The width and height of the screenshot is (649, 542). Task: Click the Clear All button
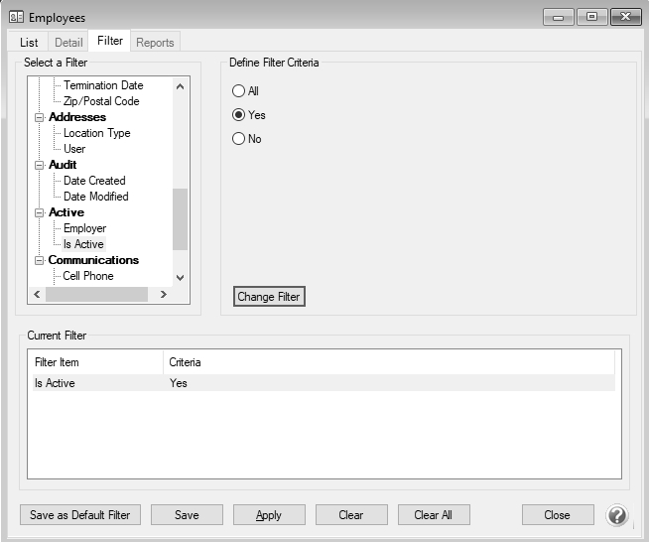pyautogui.click(x=434, y=515)
